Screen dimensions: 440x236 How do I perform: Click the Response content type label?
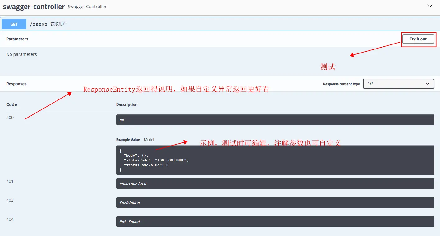coord(341,84)
